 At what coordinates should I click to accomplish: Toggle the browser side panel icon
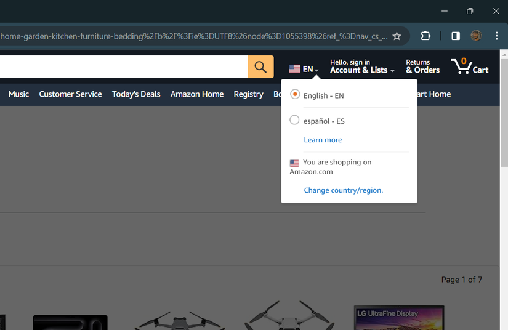[456, 36]
